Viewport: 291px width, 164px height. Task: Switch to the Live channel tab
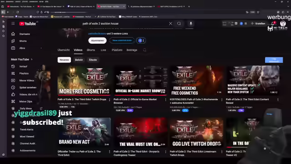point(103,50)
